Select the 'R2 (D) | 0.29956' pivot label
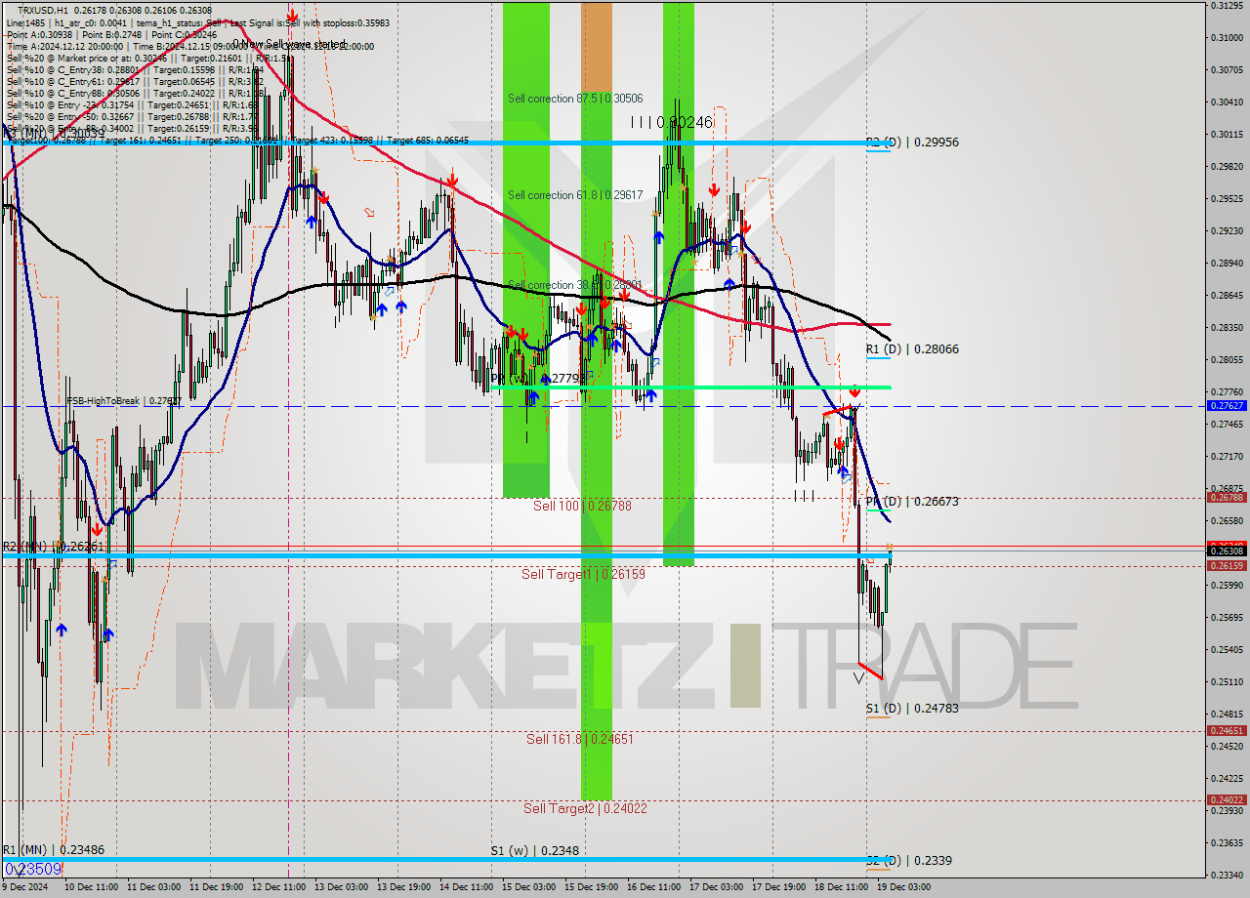The width and height of the screenshot is (1250, 898). click(x=912, y=143)
